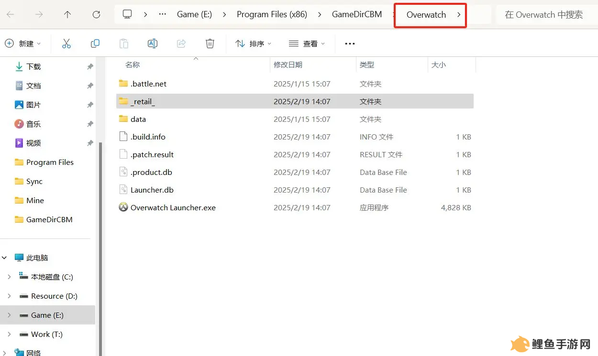Click the Refresh button

point(96,14)
